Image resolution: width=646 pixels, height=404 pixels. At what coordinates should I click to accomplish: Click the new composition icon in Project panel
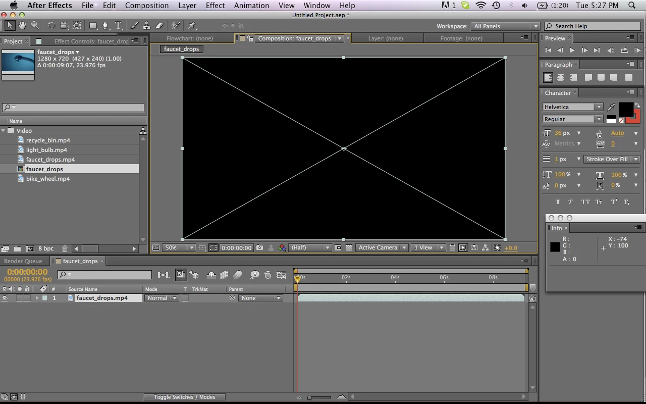click(30, 249)
